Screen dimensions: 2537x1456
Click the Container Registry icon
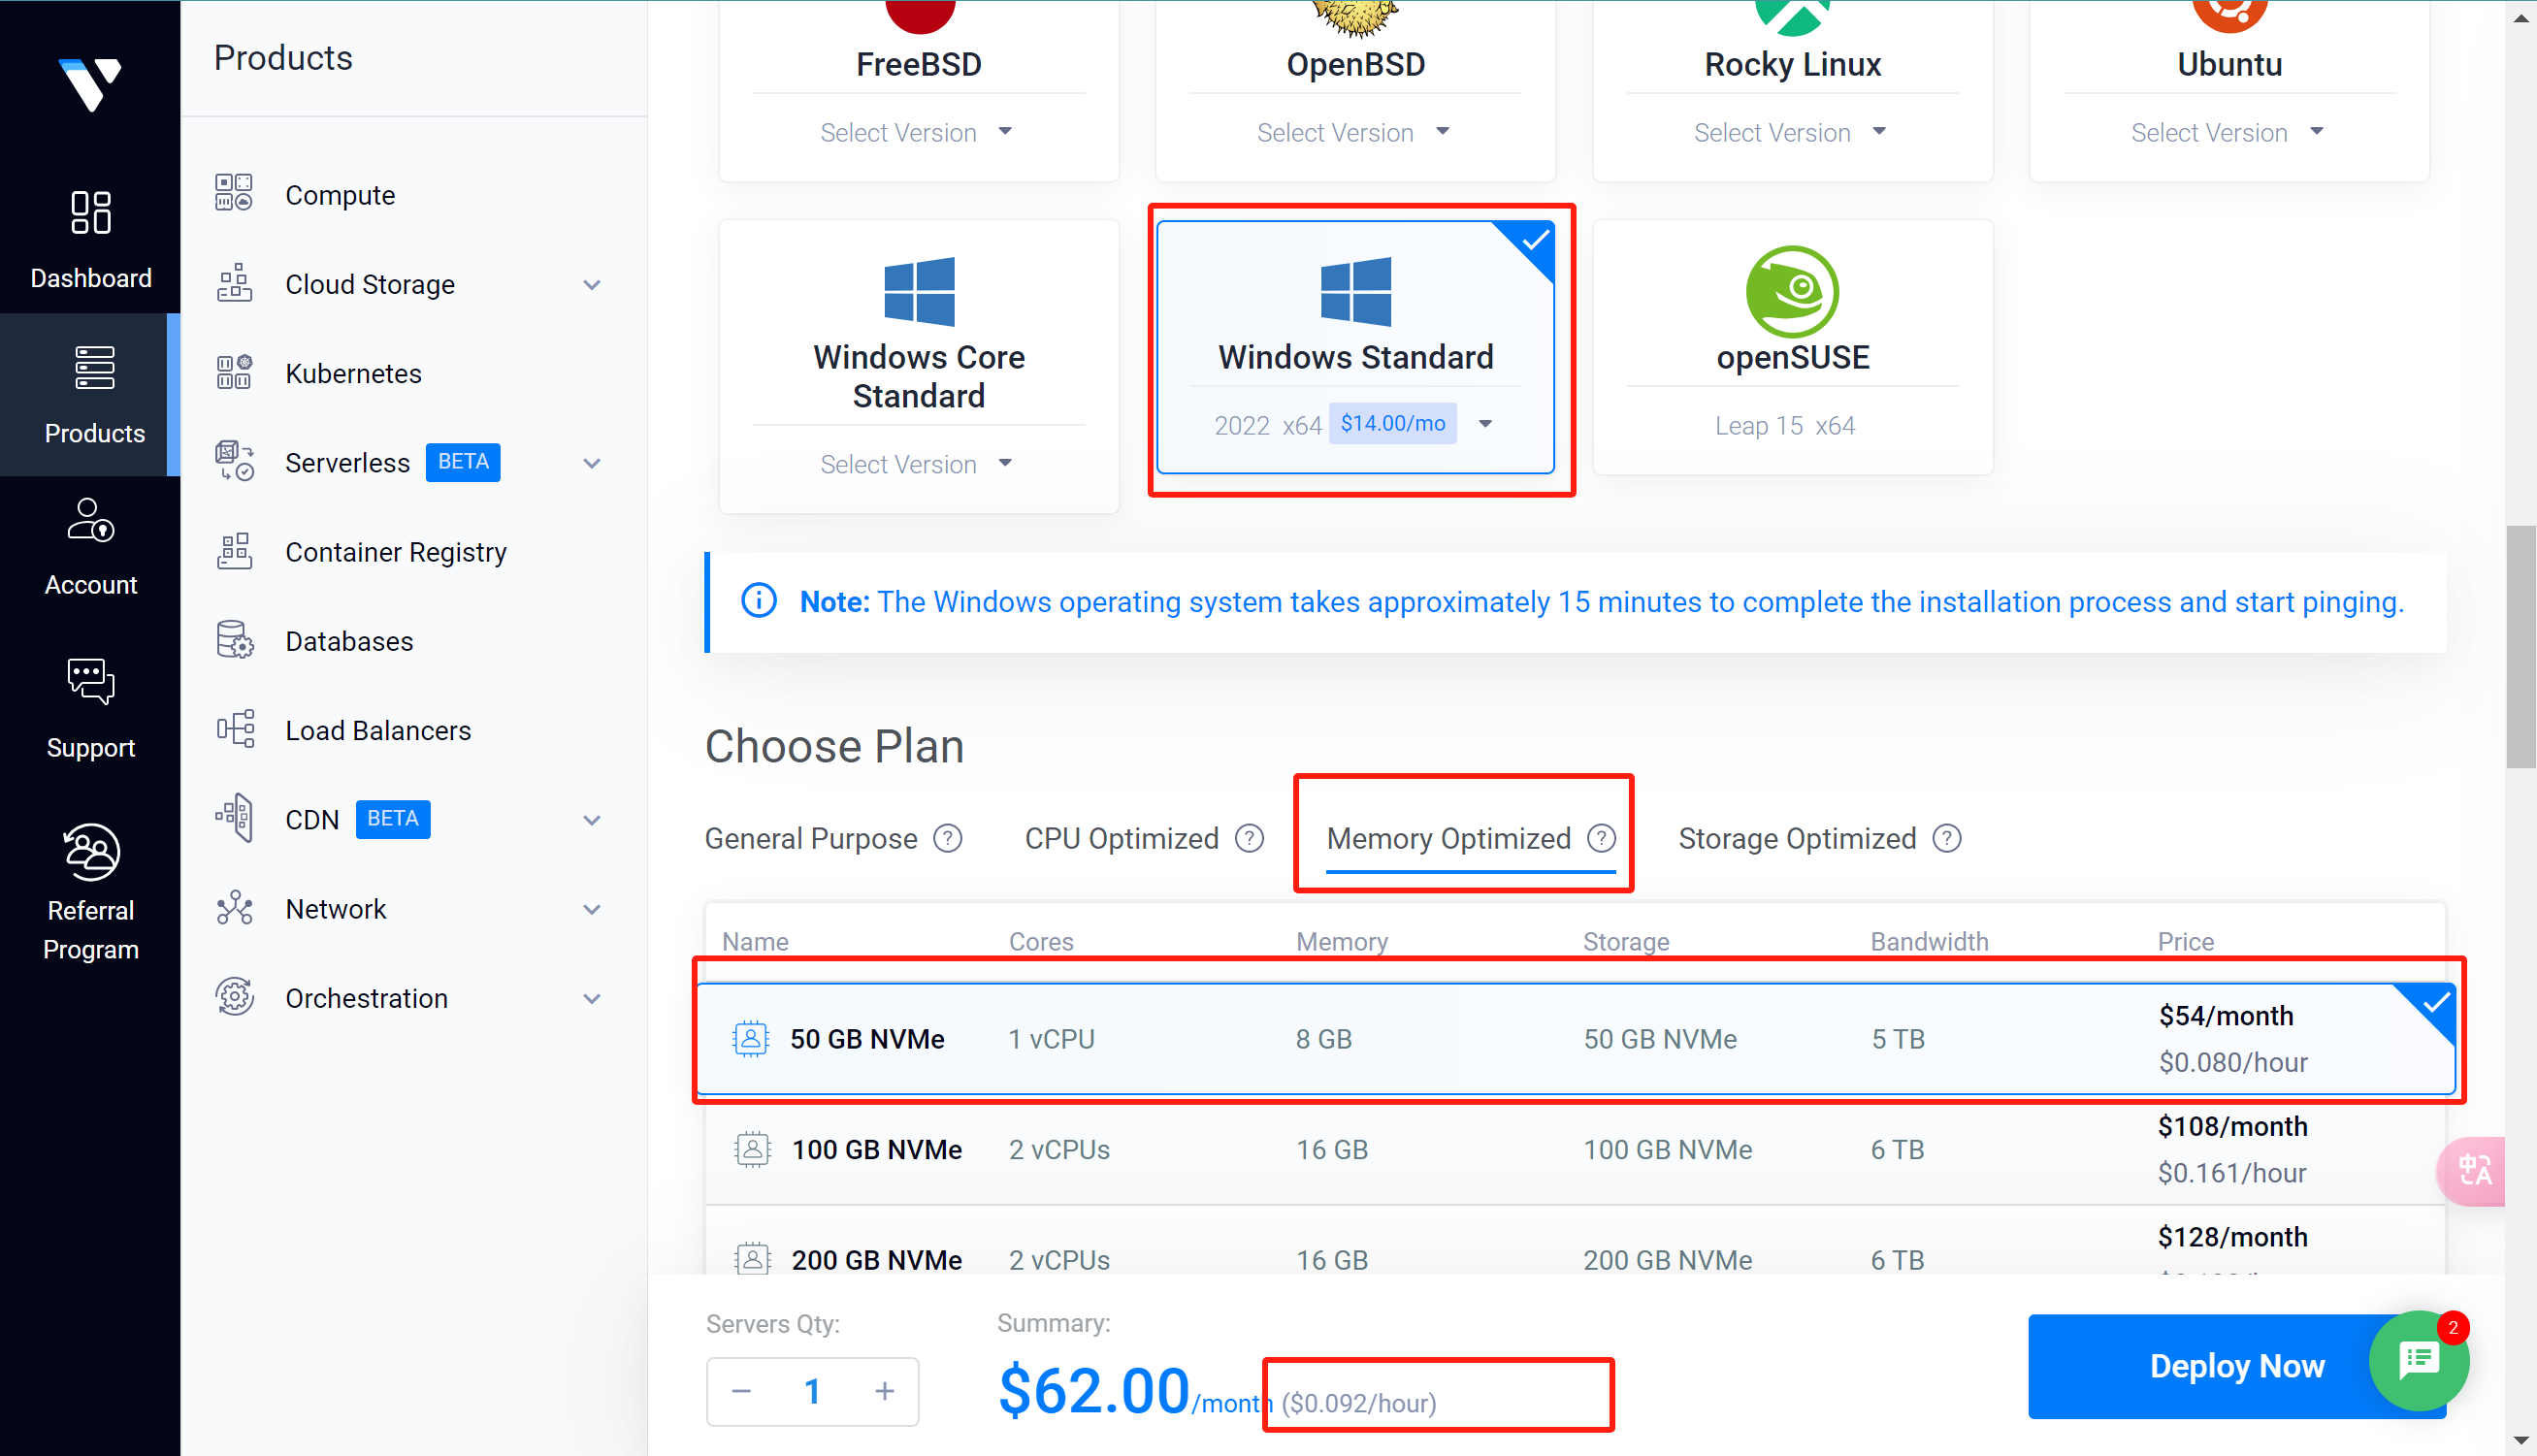point(234,551)
